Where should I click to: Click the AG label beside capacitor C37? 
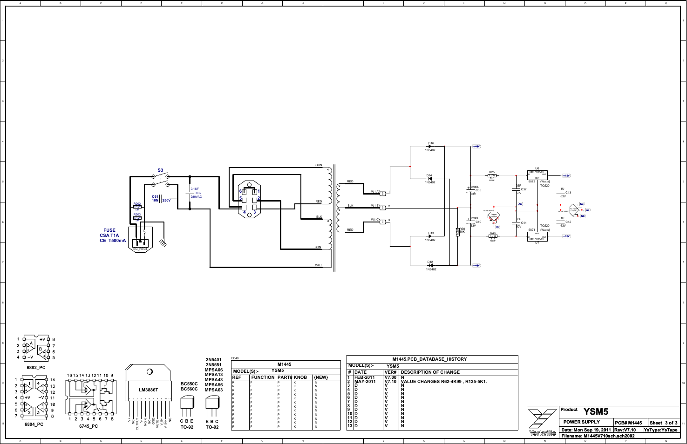click(x=520, y=204)
